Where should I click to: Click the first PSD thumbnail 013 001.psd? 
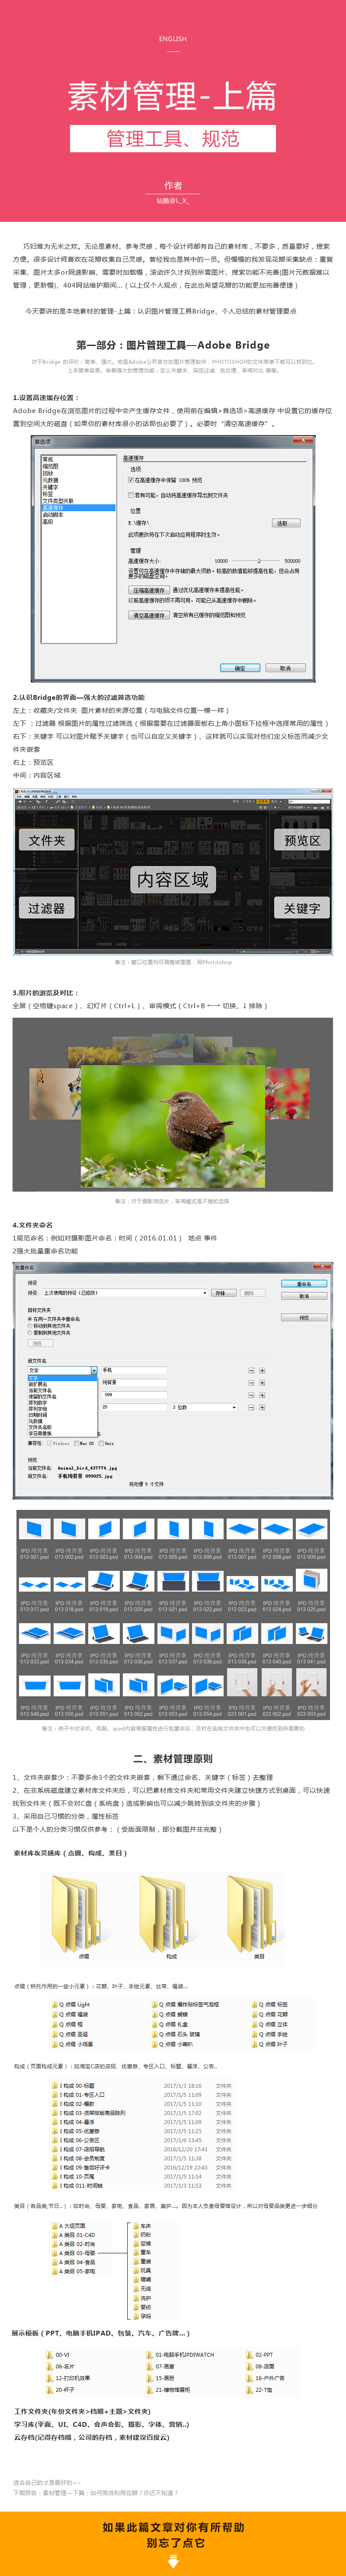tap(35, 1528)
